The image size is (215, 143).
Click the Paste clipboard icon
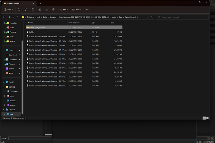tap(33, 10)
